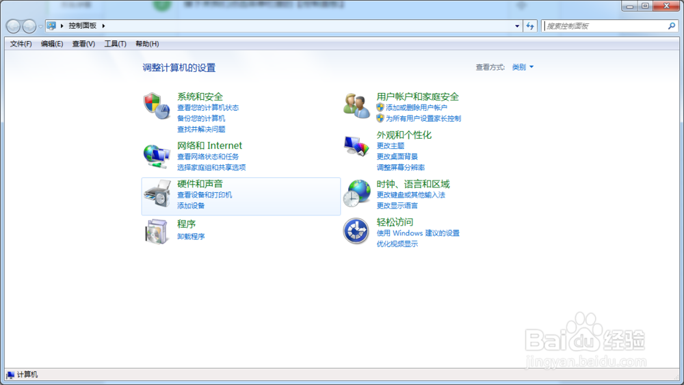The height and width of the screenshot is (385, 684).
Task: Expand the recent pages arrow near Back button
Action: (40, 27)
